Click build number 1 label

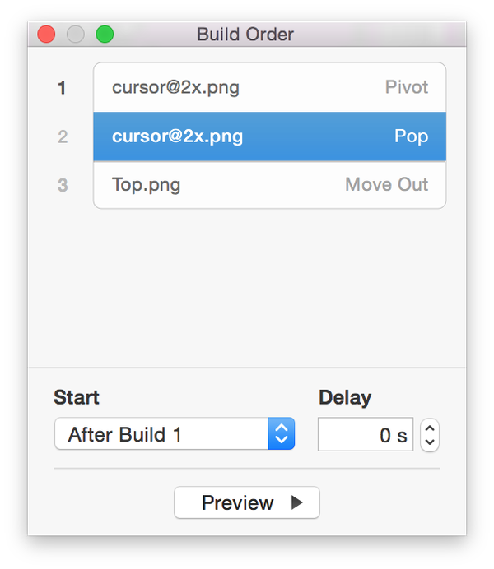(62, 88)
